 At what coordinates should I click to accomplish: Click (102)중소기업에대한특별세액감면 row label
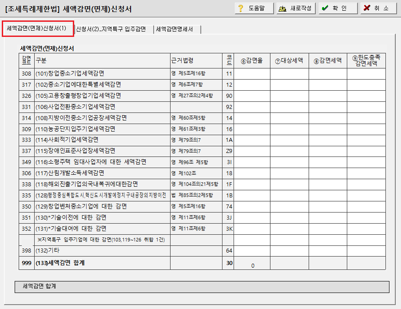[78, 84]
